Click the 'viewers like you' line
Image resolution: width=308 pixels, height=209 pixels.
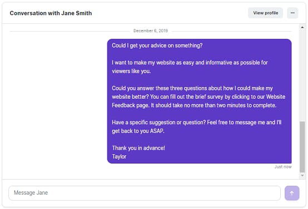(x=131, y=71)
